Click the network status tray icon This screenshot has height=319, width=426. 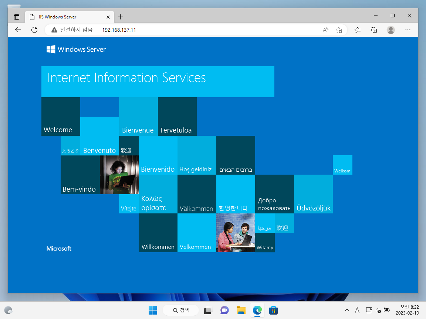369,310
